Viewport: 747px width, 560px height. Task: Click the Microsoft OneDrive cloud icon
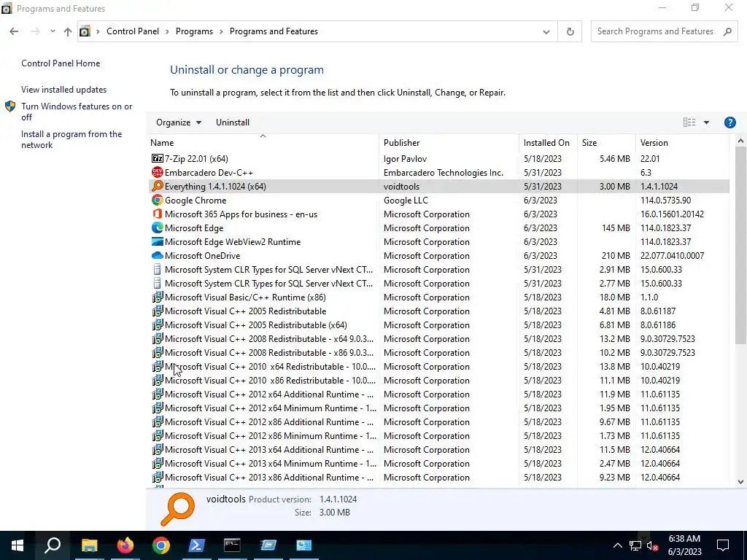click(x=158, y=255)
